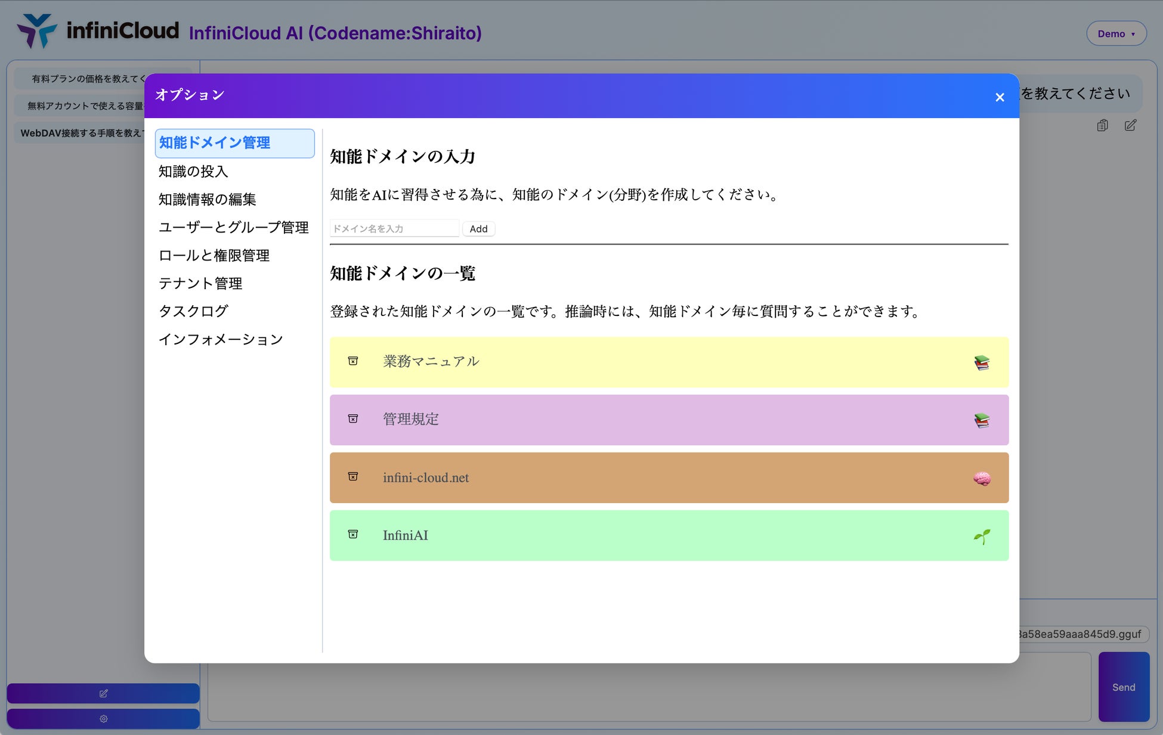Select テナント管理 in sidebar
This screenshot has height=735, width=1163.
(200, 284)
